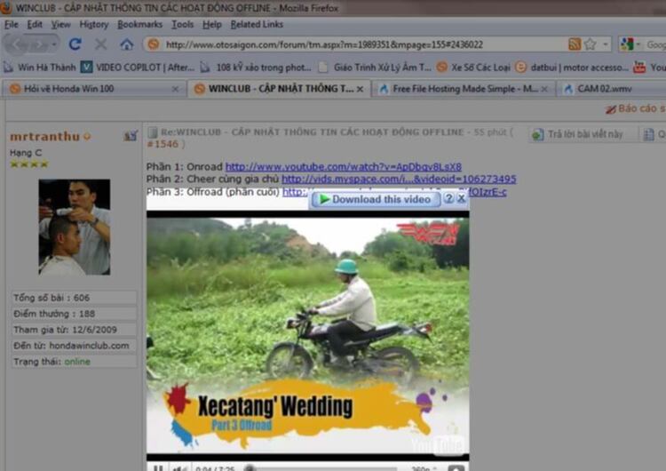Open the 108 kỹ xảo trong phot bookmark
The width and height of the screenshot is (666, 471).
pyautogui.click(x=256, y=68)
